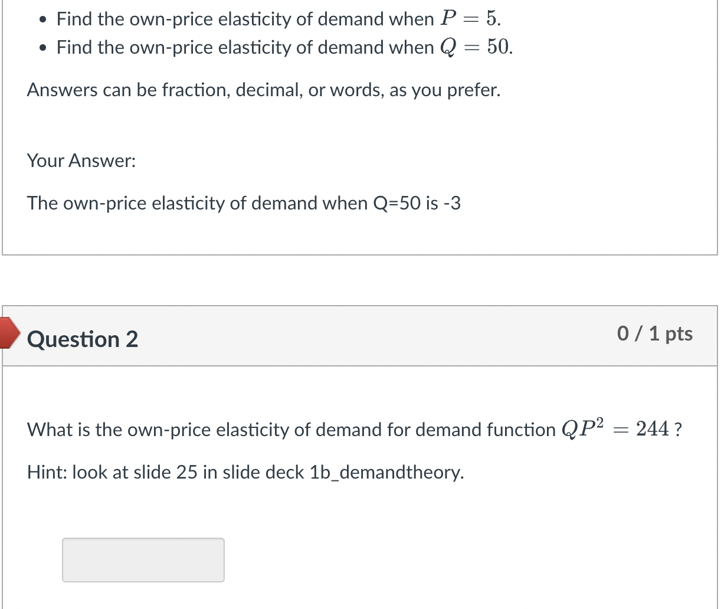
Task: Select the answer text stating elasticity is -3
Action: pos(244,203)
